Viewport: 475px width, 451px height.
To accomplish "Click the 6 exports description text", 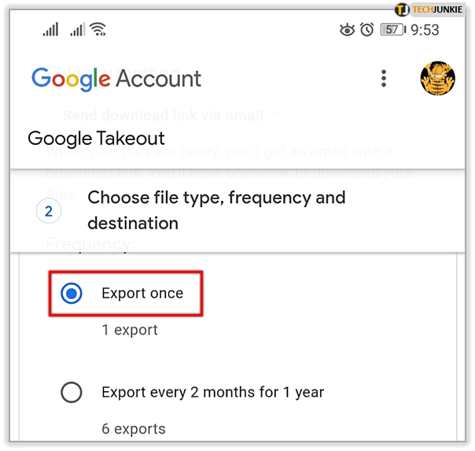I will click(x=133, y=429).
